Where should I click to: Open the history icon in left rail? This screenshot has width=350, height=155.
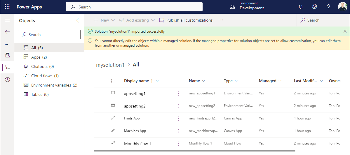(7, 79)
